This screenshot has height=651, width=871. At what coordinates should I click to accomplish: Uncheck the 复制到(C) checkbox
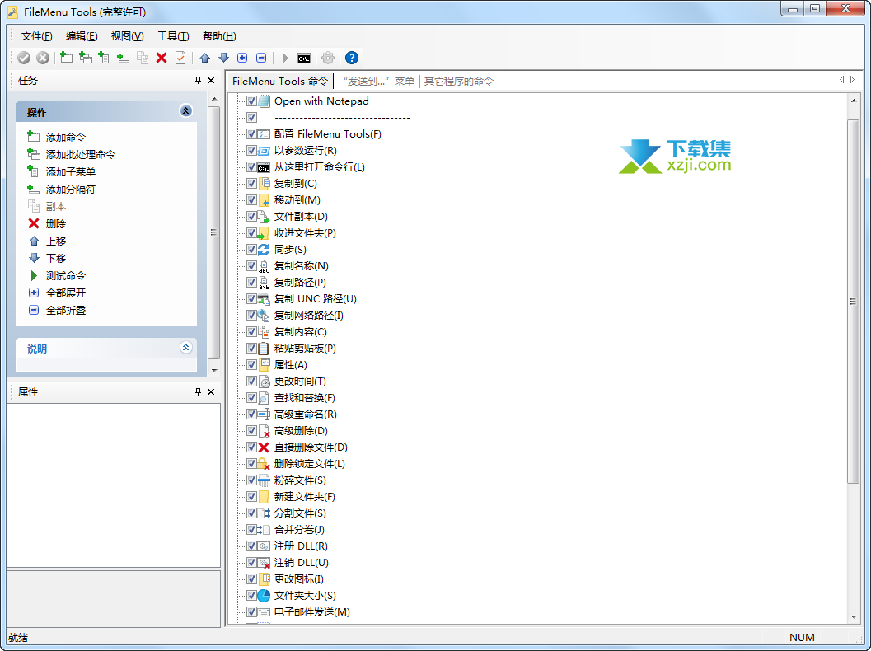pyautogui.click(x=251, y=183)
